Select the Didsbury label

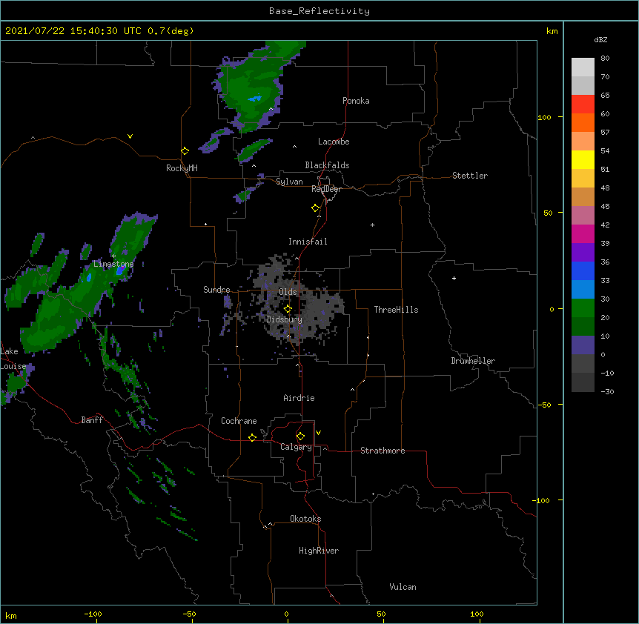284,319
